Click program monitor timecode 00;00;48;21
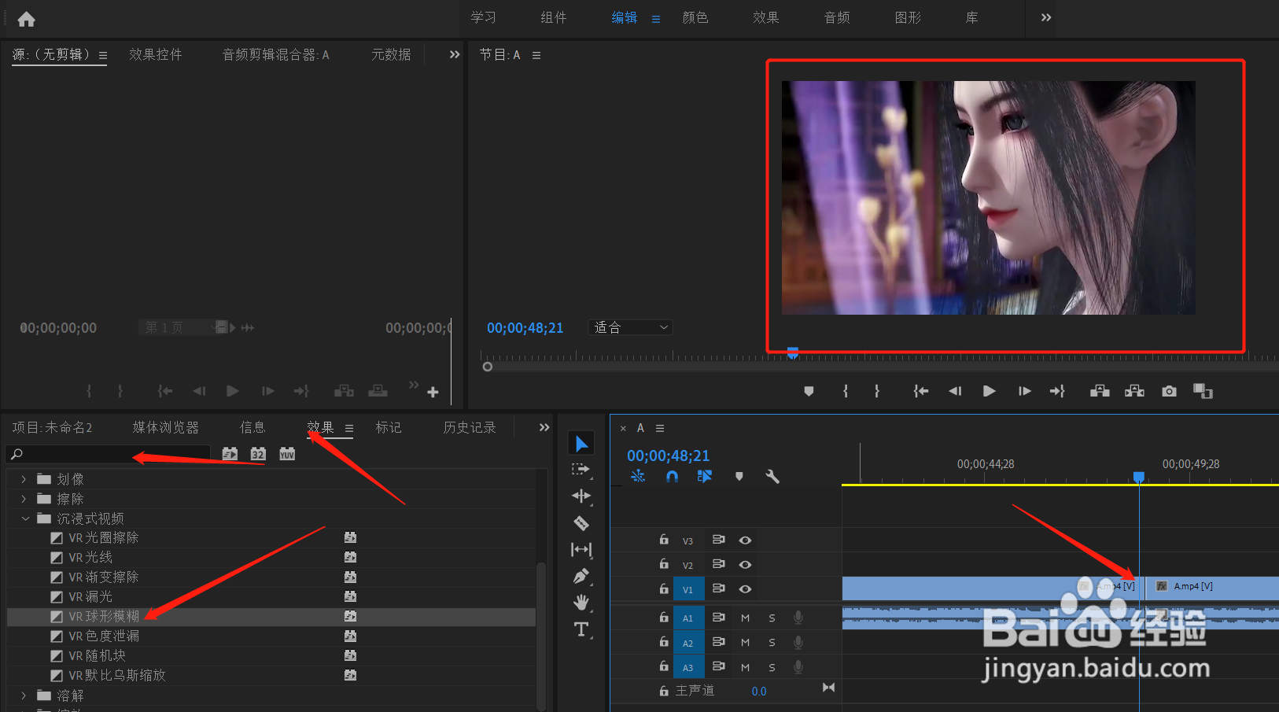1279x712 pixels. [525, 328]
